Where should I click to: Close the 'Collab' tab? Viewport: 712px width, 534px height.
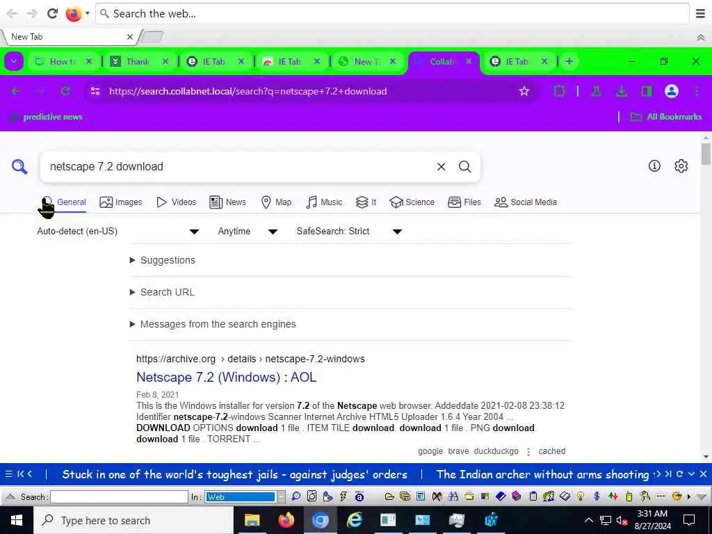coord(469,61)
